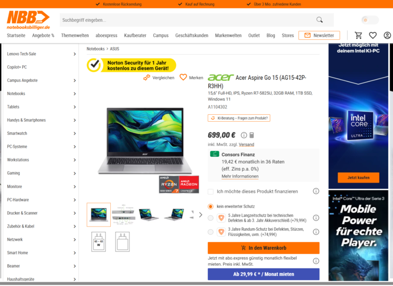The height and width of the screenshot is (286, 393).
Task: Open the Versand link
Action: click(247, 145)
